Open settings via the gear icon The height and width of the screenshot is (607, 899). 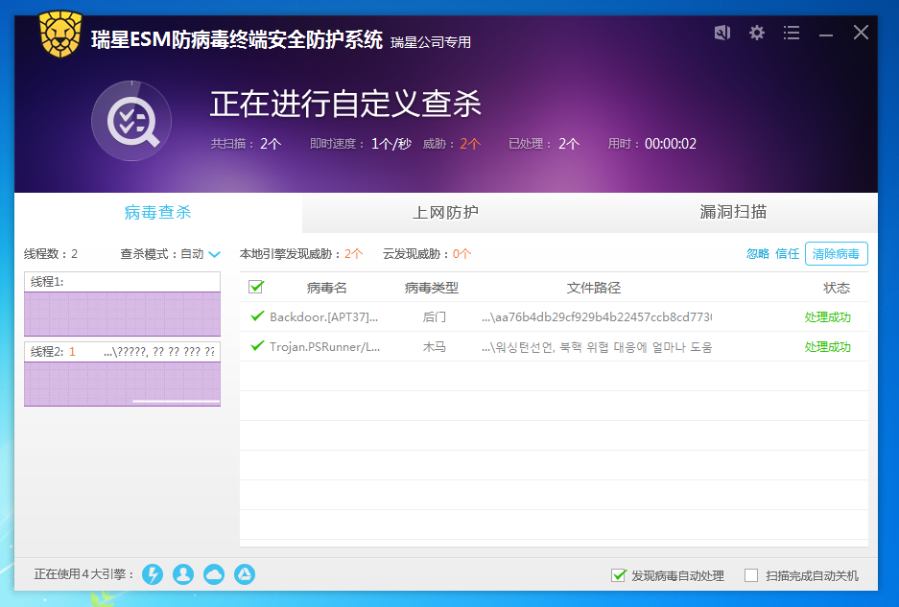(757, 33)
